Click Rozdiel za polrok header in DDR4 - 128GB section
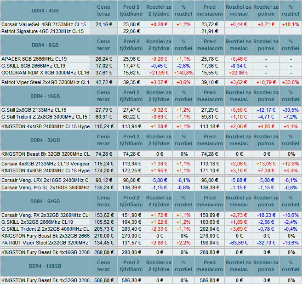 coord(266,266)
